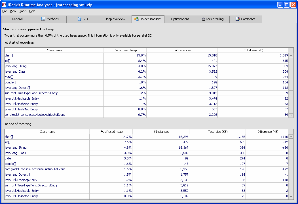Viewport: 298px width, 204px height.
Task: Select sun.font.TrueTypeFont.DirectoryEntry in start table
Action: [147, 93]
